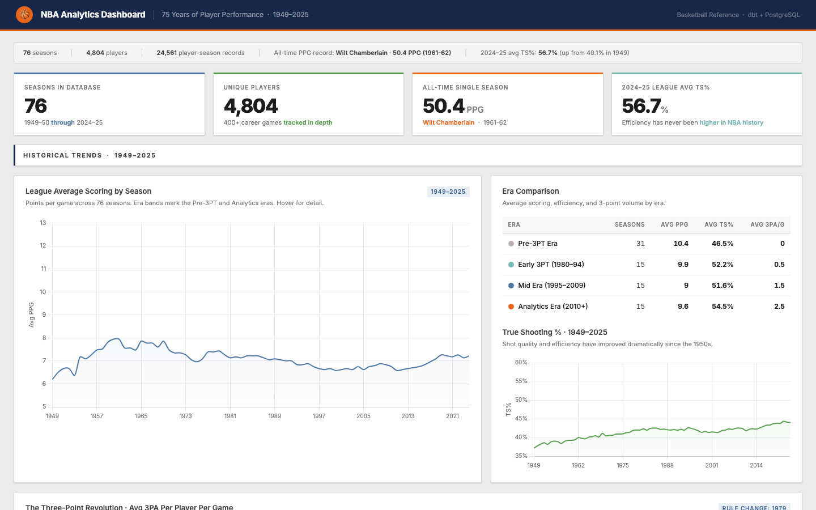Viewport: 816px width, 510px height.
Task: Click the green accent bar on Unique Players card
Action: click(308, 73)
